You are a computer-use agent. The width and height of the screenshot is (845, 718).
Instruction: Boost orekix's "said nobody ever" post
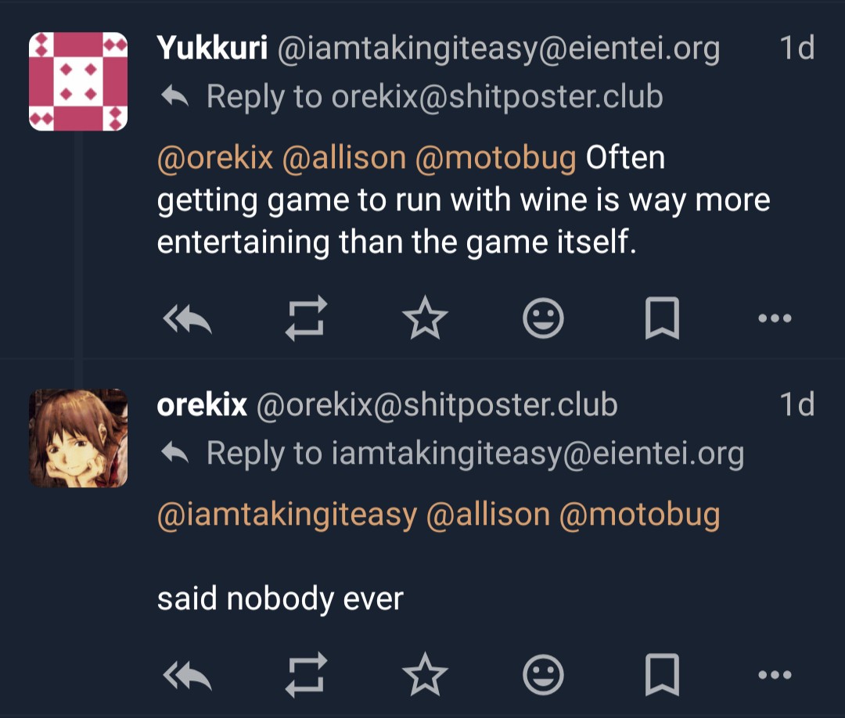pyautogui.click(x=305, y=674)
